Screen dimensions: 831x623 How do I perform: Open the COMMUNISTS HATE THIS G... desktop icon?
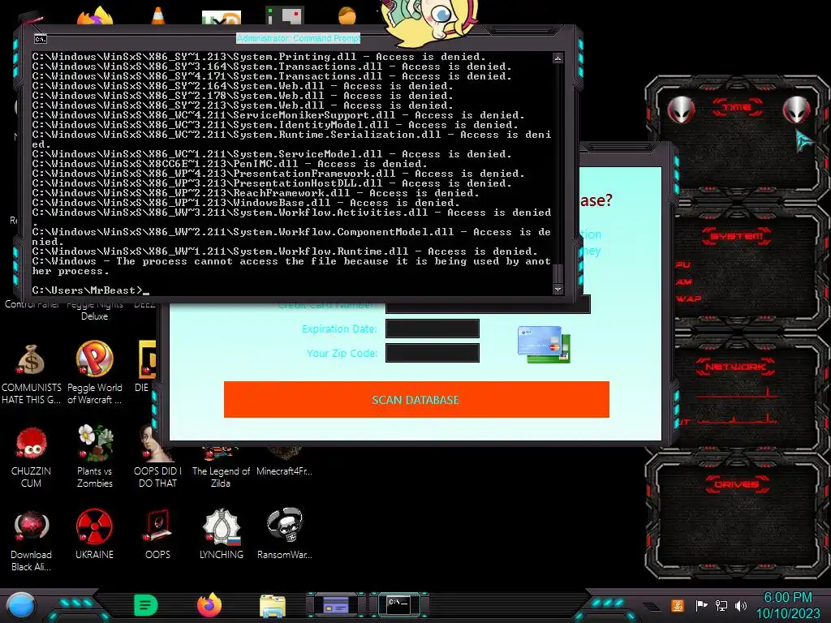(31, 374)
